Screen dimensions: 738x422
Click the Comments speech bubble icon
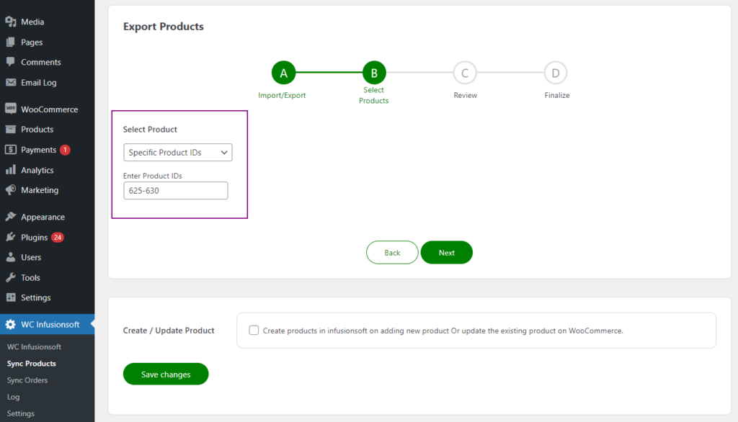(x=10, y=62)
